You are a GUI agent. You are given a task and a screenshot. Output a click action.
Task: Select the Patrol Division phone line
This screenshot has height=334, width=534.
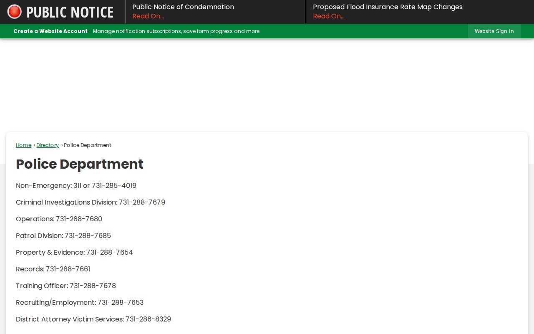(63, 236)
